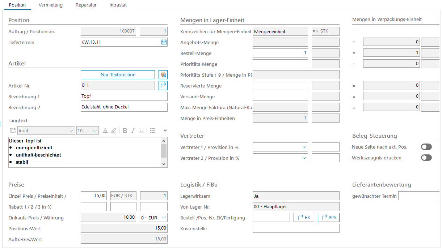442x248 pixels.
Task: Toggle underline formatting in Langtext toolbar
Action: click(142, 131)
